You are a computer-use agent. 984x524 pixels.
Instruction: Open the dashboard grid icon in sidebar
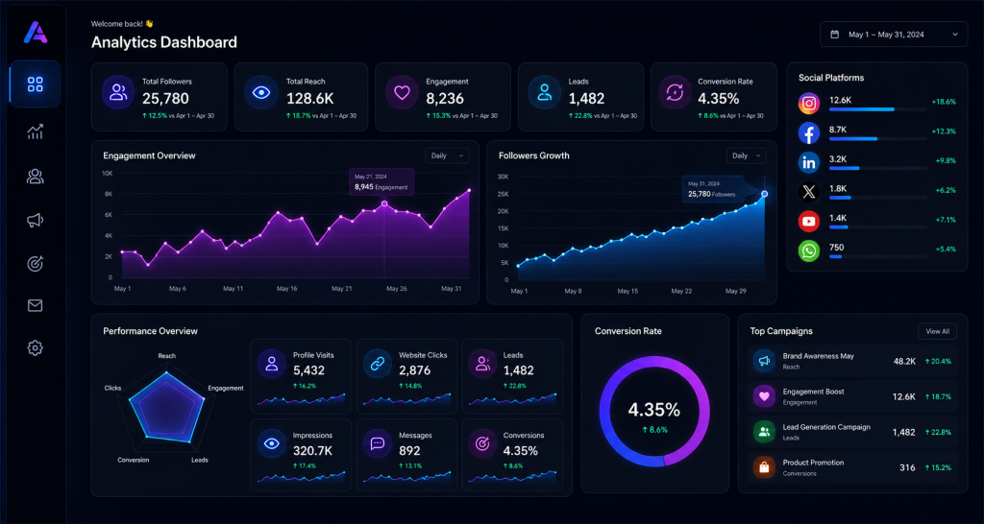tap(36, 84)
